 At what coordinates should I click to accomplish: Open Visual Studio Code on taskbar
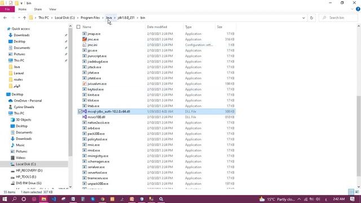(x=54, y=199)
